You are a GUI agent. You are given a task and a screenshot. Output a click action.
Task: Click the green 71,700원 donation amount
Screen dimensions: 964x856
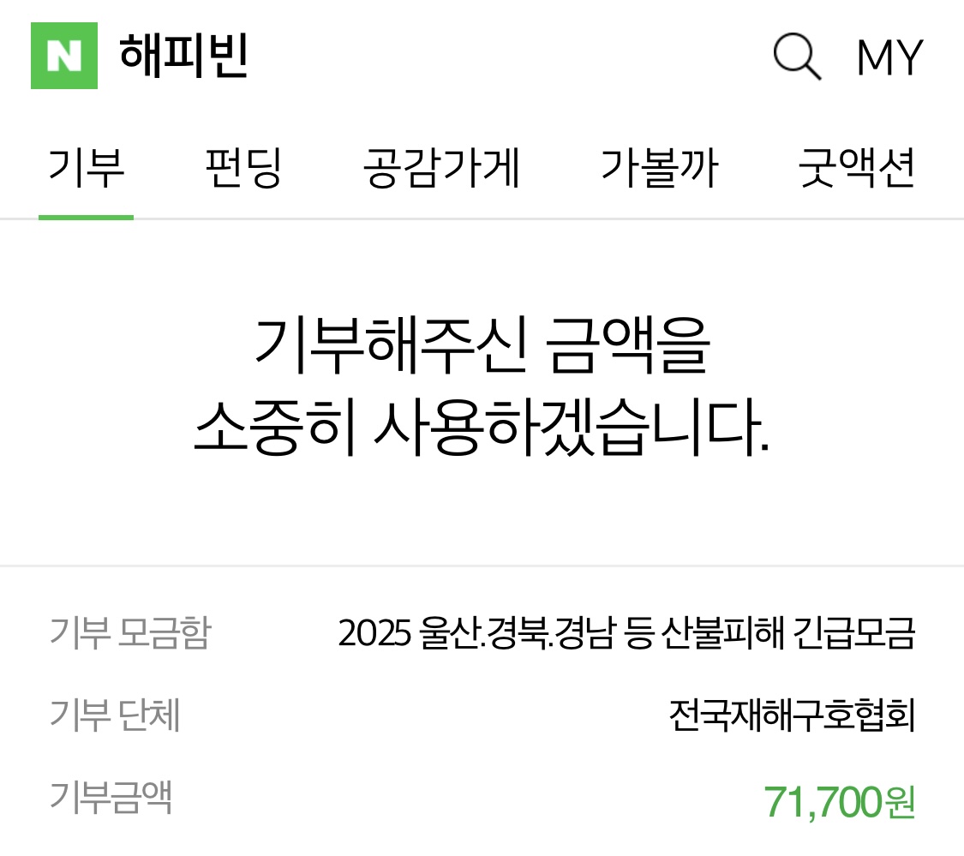coord(840,802)
